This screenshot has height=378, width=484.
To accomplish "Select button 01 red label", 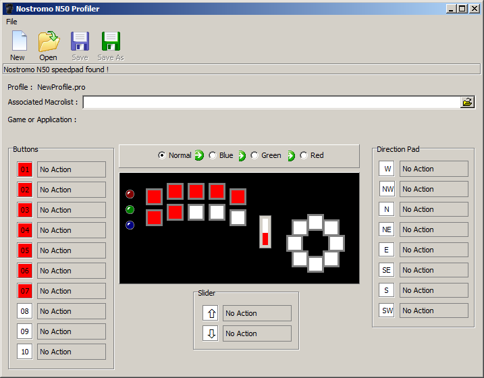I will (x=25, y=169).
